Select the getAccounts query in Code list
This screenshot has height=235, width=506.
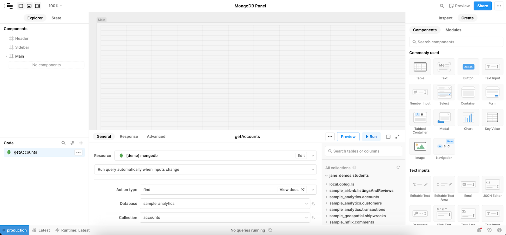tap(44, 152)
